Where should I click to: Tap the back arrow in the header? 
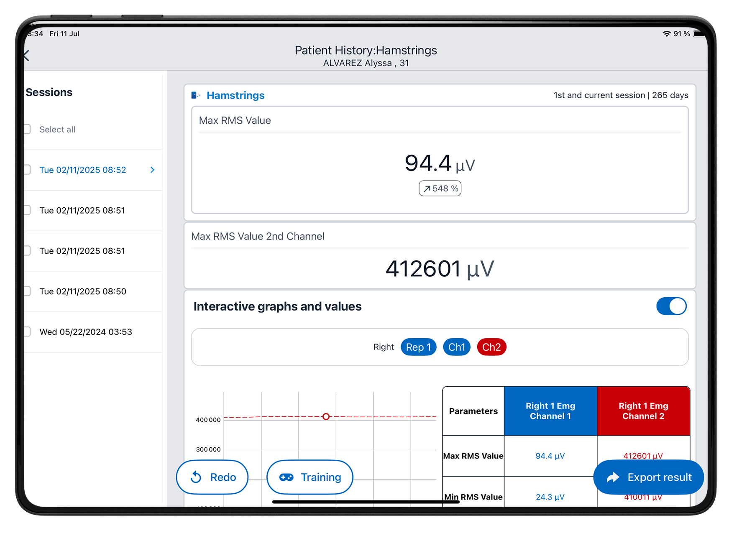point(27,56)
